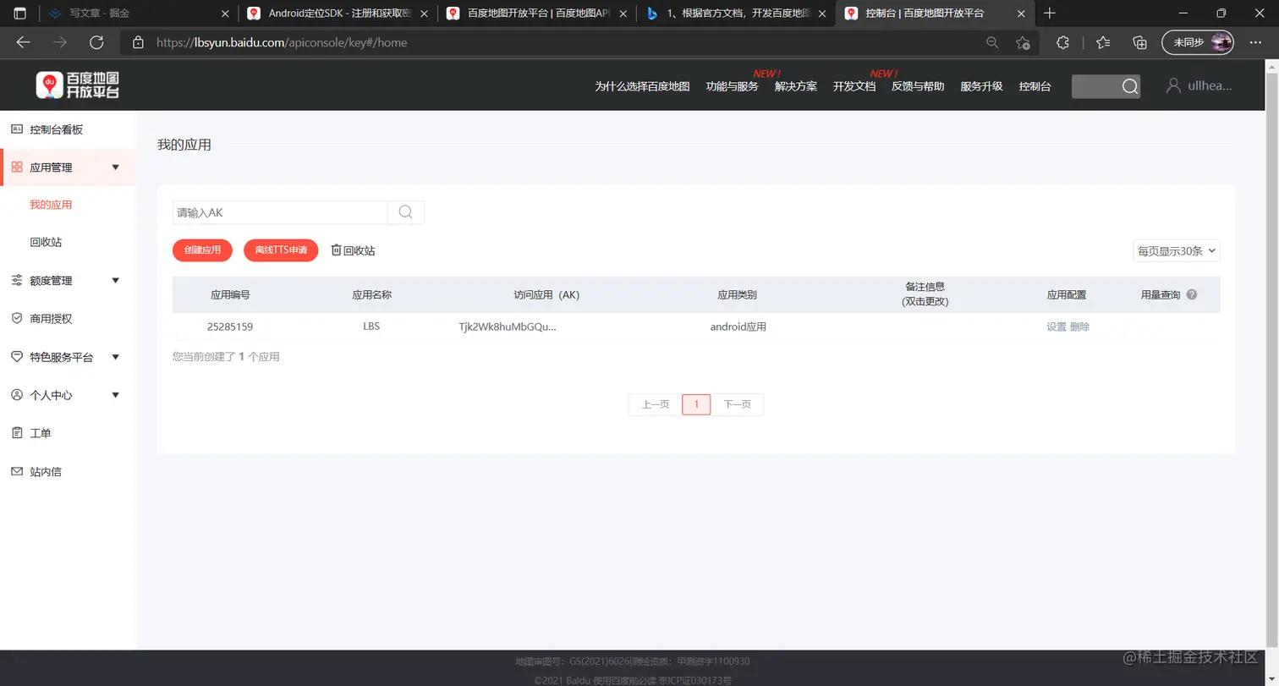Screen dimensions: 1279x686
Task: Click the browser back arrow
Action: tap(23, 42)
